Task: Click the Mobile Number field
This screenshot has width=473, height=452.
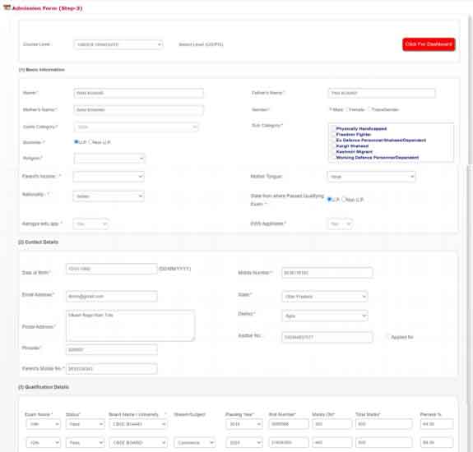Action: pos(327,273)
